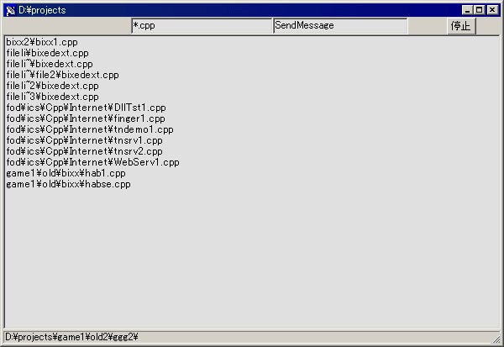Click the finger1.cpp list entry
The height and width of the screenshot is (347, 504).
pos(85,118)
